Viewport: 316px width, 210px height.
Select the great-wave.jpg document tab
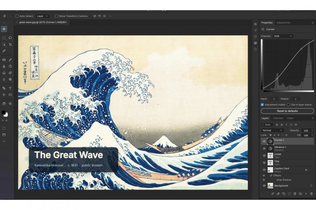[x=43, y=22]
